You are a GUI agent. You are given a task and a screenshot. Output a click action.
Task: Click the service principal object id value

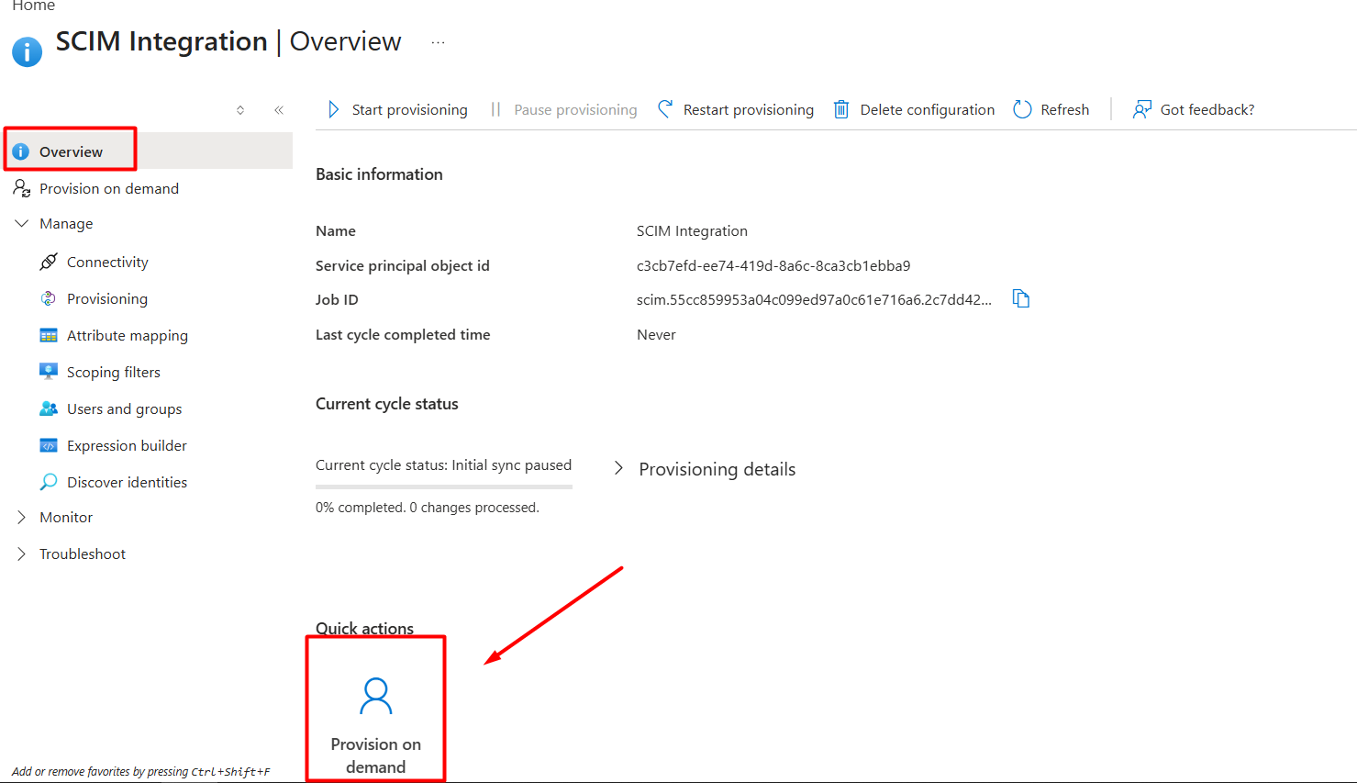pyautogui.click(x=773, y=265)
